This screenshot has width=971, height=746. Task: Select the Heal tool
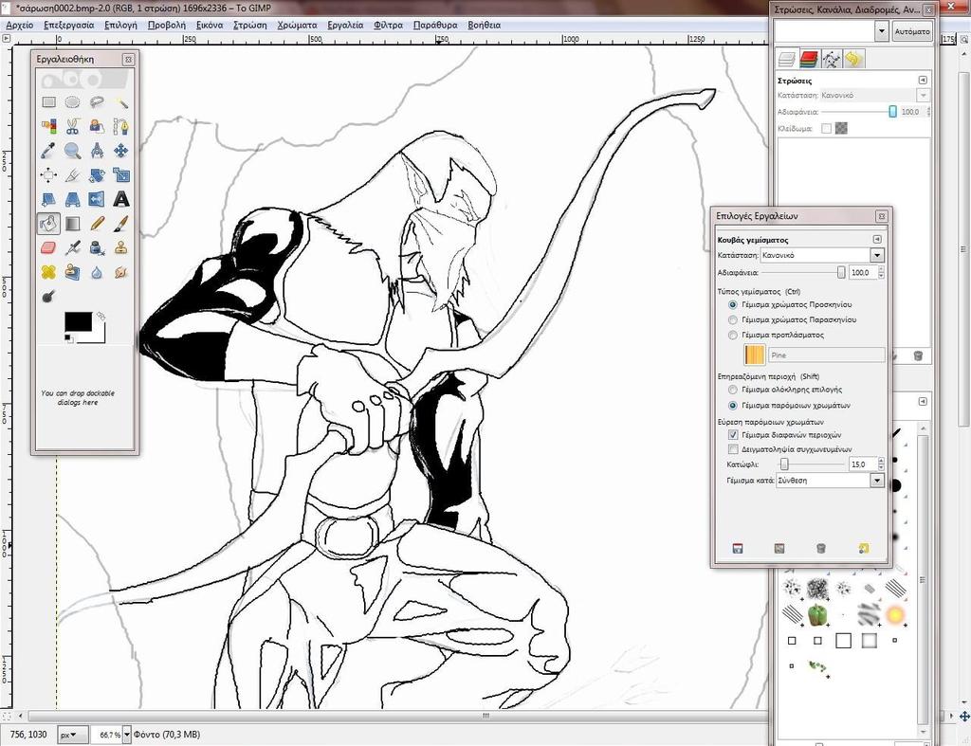pos(49,272)
